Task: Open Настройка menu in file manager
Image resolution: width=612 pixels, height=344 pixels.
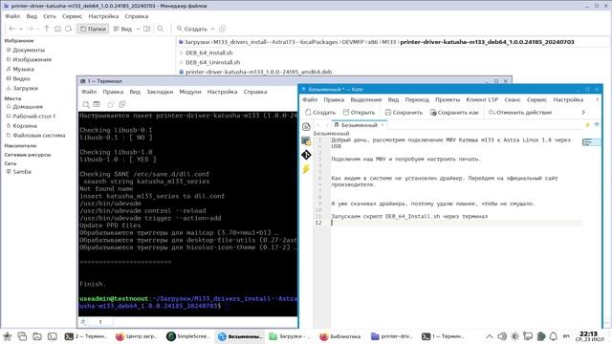Action: coord(103,16)
